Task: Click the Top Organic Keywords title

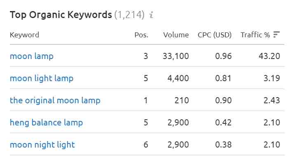Action: (61, 15)
